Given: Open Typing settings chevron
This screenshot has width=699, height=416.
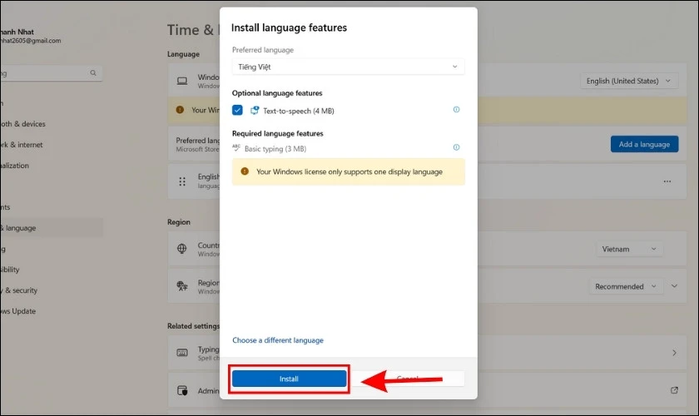Looking at the screenshot, I should click(x=674, y=353).
